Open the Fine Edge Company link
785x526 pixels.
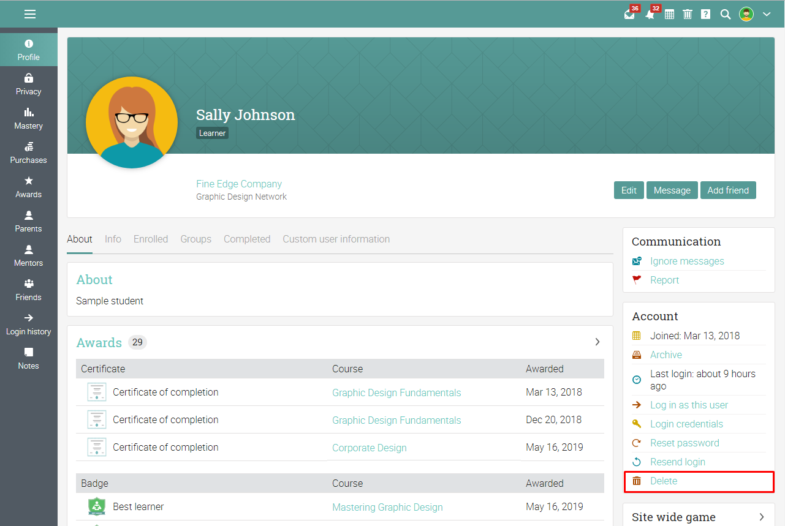pos(239,184)
